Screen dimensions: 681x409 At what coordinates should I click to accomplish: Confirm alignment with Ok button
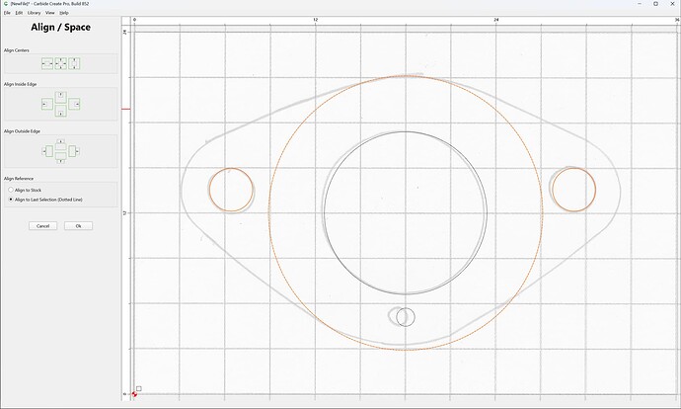pyautogui.click(x=78, y=226)
